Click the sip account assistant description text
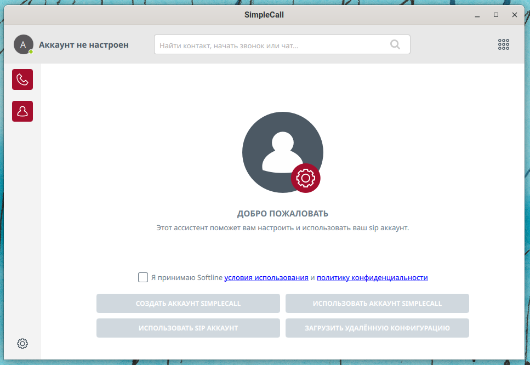Screen dimensions: 530x365 tap(283, 228)
